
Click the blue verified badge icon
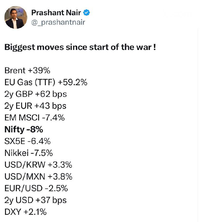86,13
